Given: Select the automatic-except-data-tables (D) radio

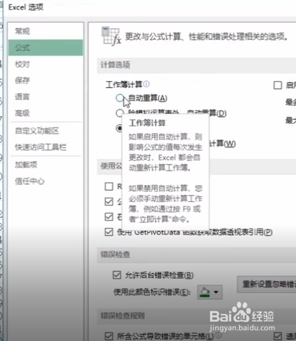Looking at the screenshot, I should click(120, 113).
